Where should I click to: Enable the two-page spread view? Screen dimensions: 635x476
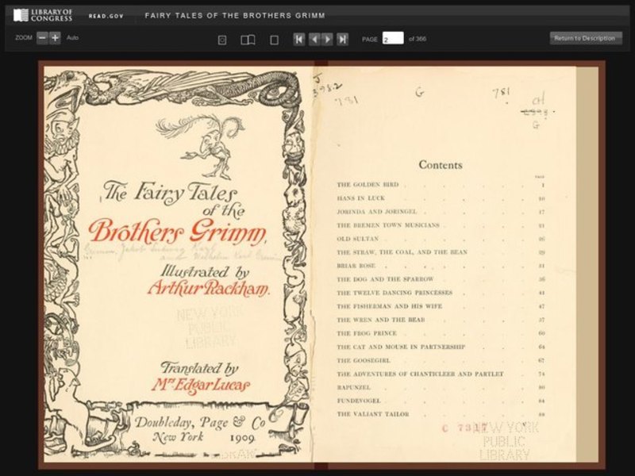[x=250, y=38]
